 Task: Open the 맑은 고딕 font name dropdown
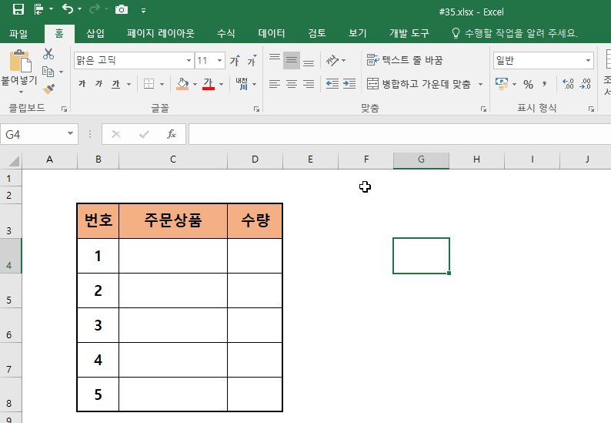pyautogui.click(x=189, y=61)
